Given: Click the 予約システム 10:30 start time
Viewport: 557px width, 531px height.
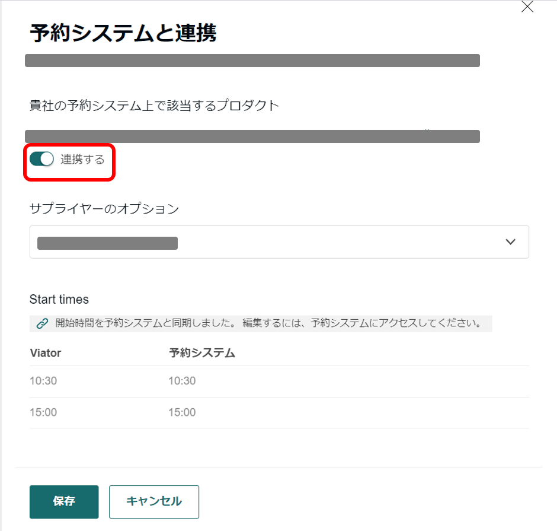Looking at the screenshot, I should 182,381.
